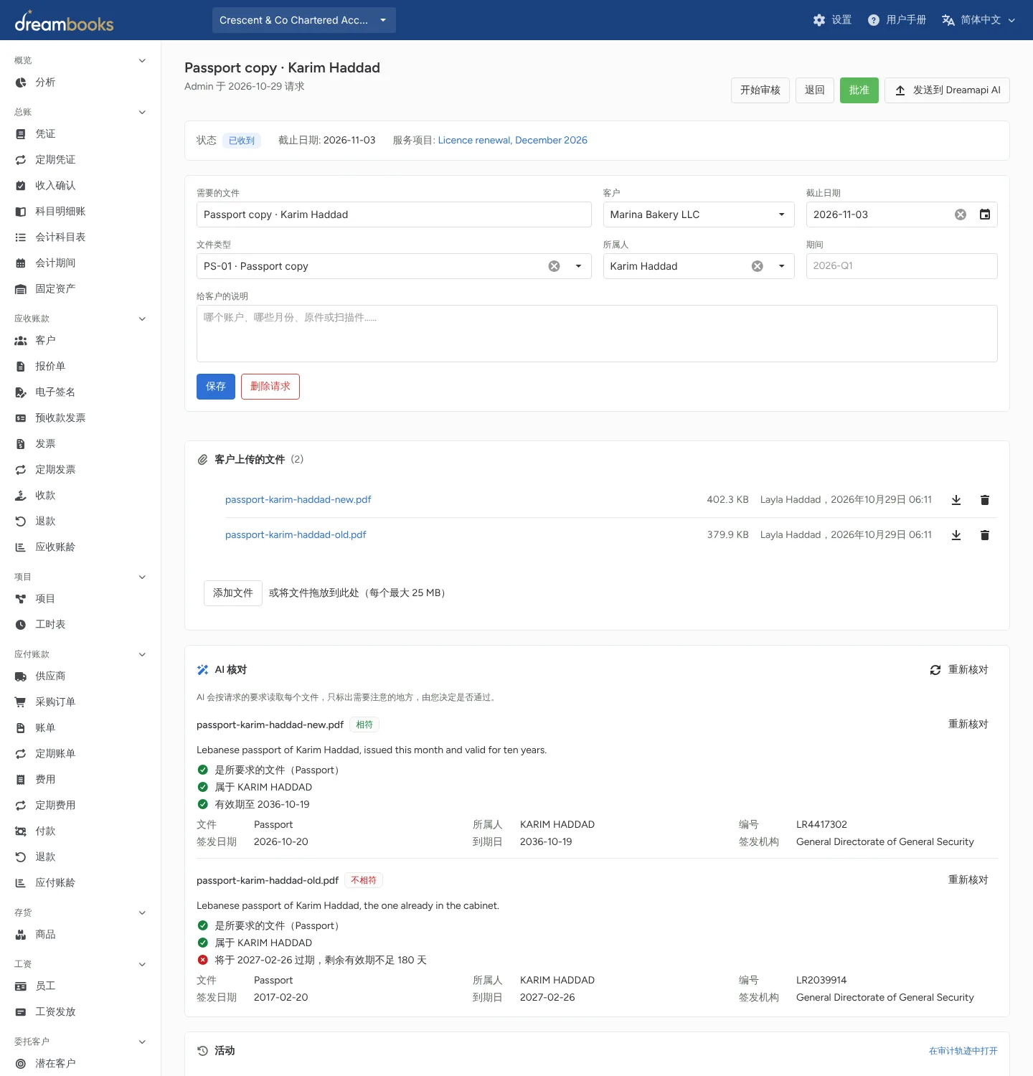
Task: Expand the 所属人 dropdown arrow
Action: pos(782,266)
